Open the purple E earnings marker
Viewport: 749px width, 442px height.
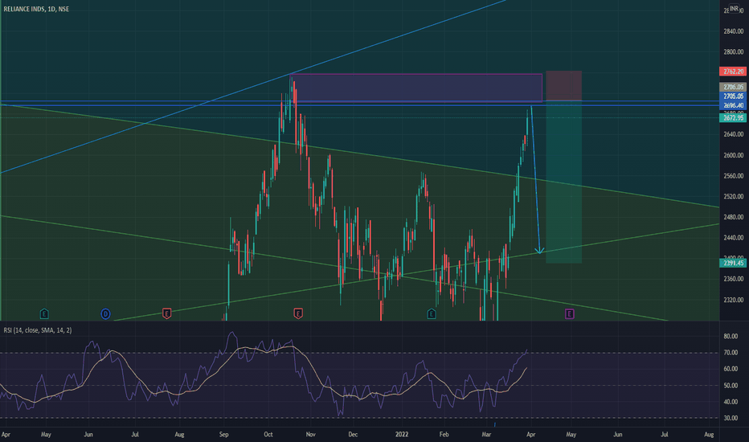click(x=570, y=314)
